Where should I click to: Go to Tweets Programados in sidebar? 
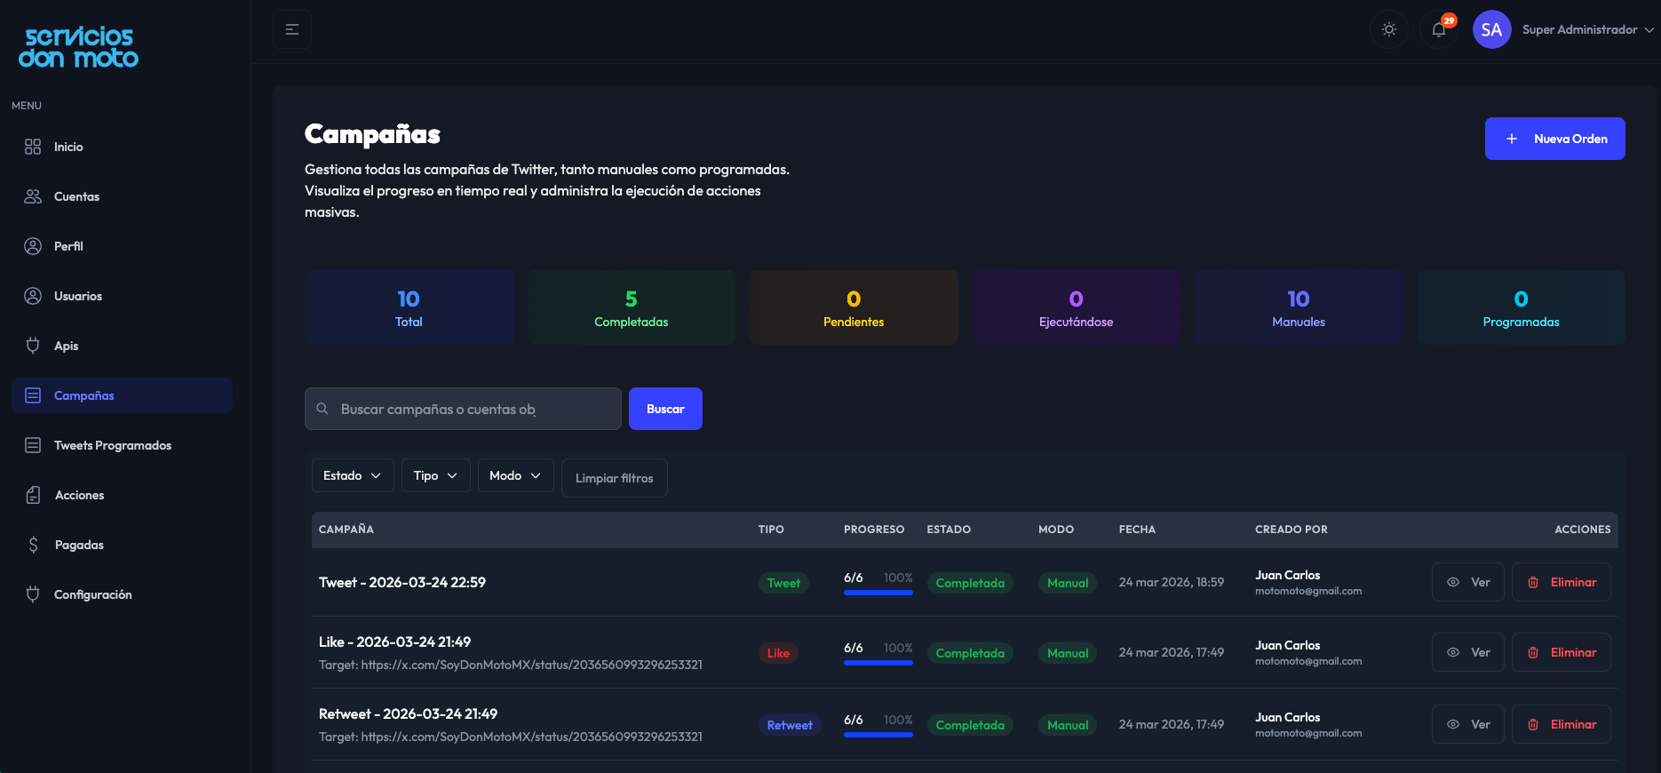pyautogui.click(x=112, y=446)
